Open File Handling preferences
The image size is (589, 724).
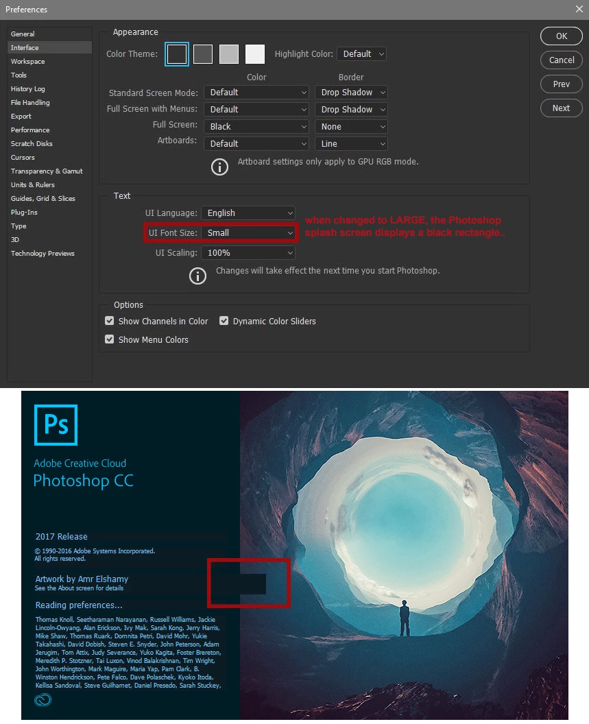point(49,103)
